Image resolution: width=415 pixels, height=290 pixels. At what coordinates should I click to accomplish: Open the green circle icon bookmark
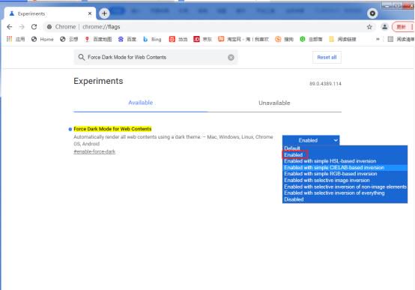[x=312, y=39]
